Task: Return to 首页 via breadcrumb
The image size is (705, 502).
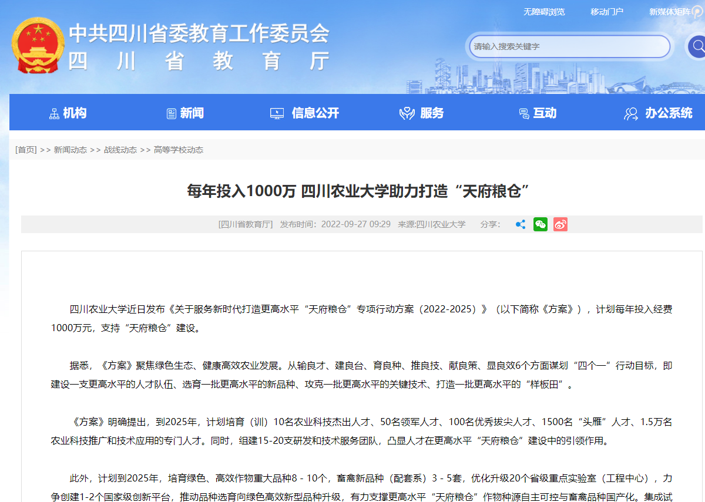Action: tap(26, 150)
